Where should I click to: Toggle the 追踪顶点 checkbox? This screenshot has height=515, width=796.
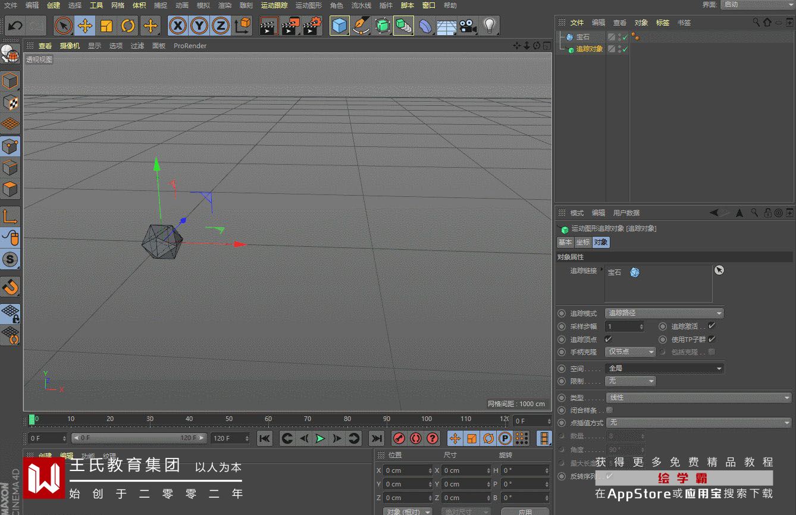click(x=609, y=339)
